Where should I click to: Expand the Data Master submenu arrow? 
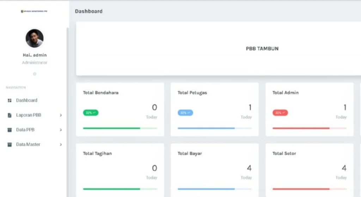click(61, 145)
